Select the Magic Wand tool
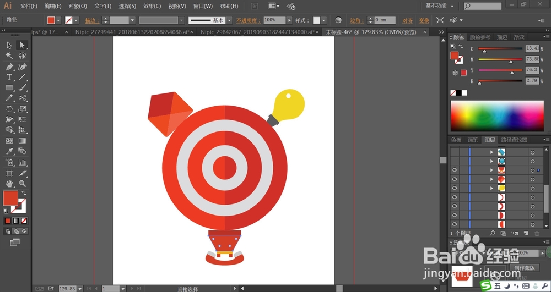 [x=9, y=56]
